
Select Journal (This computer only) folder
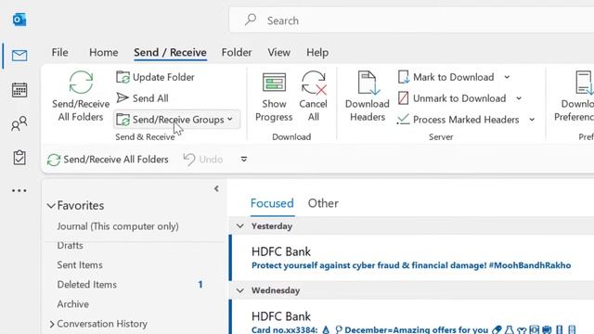tap(118, 226)
